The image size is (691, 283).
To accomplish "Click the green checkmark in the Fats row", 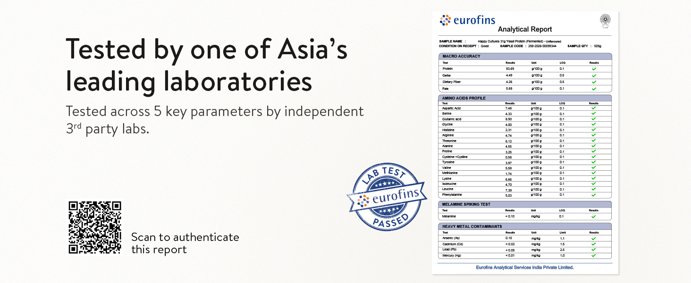I will pos(594,89).
